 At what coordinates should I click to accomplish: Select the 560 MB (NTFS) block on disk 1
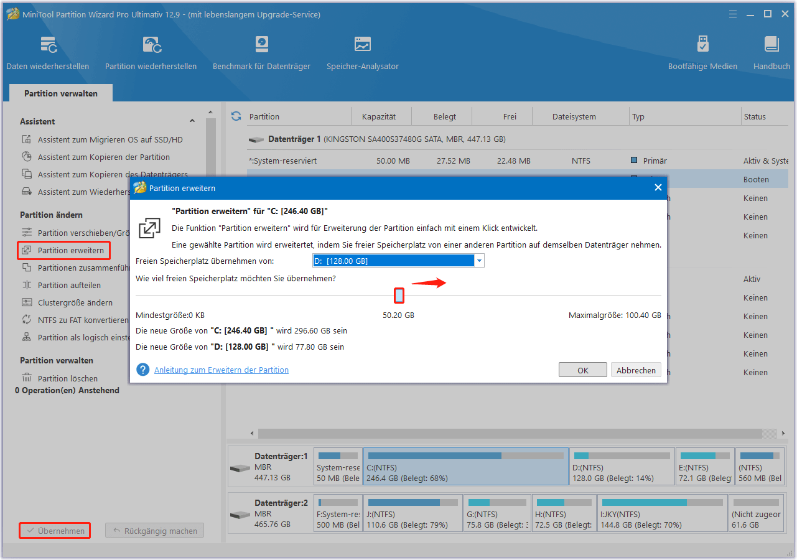(x=760, y=467)
